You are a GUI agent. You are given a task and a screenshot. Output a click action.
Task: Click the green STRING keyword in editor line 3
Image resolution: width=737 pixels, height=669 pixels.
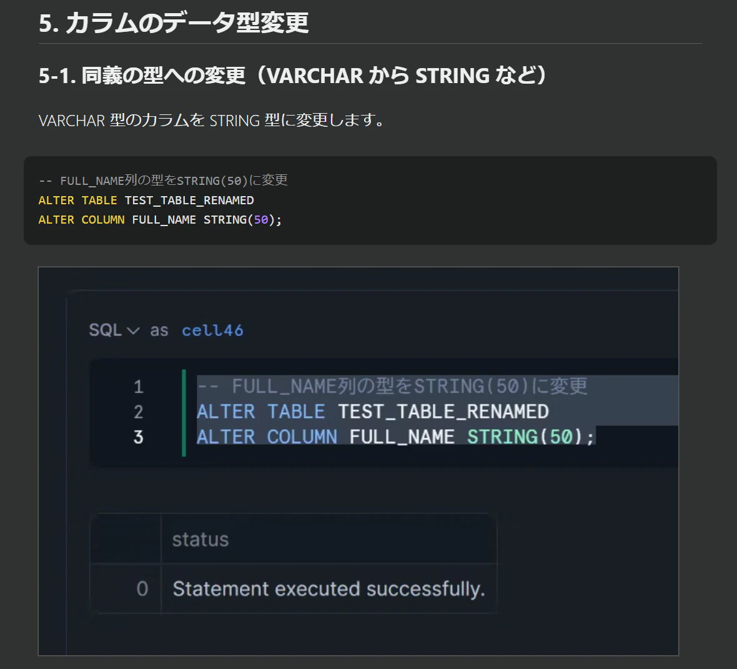[502, 437]
